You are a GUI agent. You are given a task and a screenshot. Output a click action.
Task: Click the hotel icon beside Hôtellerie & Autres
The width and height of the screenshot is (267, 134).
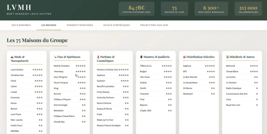[227, 57]
